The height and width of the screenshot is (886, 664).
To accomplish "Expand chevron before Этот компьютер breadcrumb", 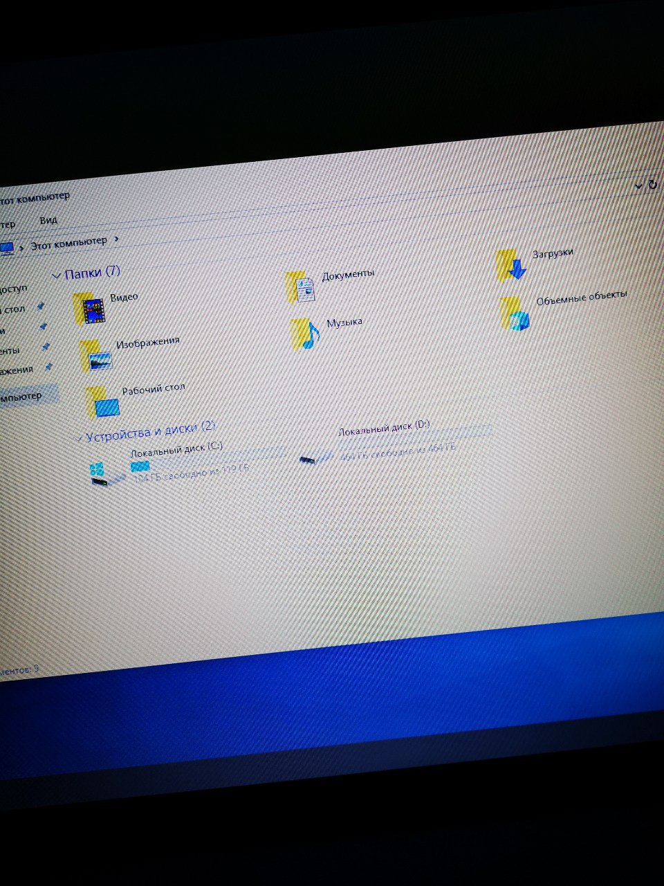I will 21,246.
